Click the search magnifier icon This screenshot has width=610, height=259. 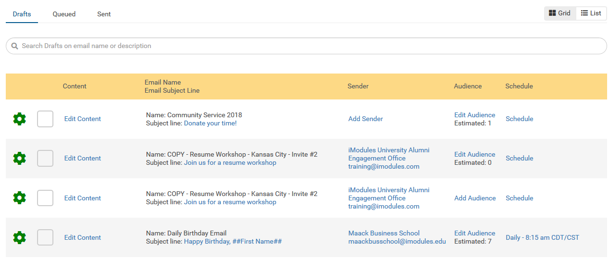coord(14,46)
